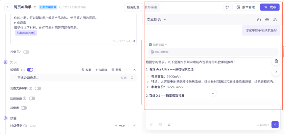Switch to 应用配置 tab
Screen dimensions: 284x134
pos(133,7)
